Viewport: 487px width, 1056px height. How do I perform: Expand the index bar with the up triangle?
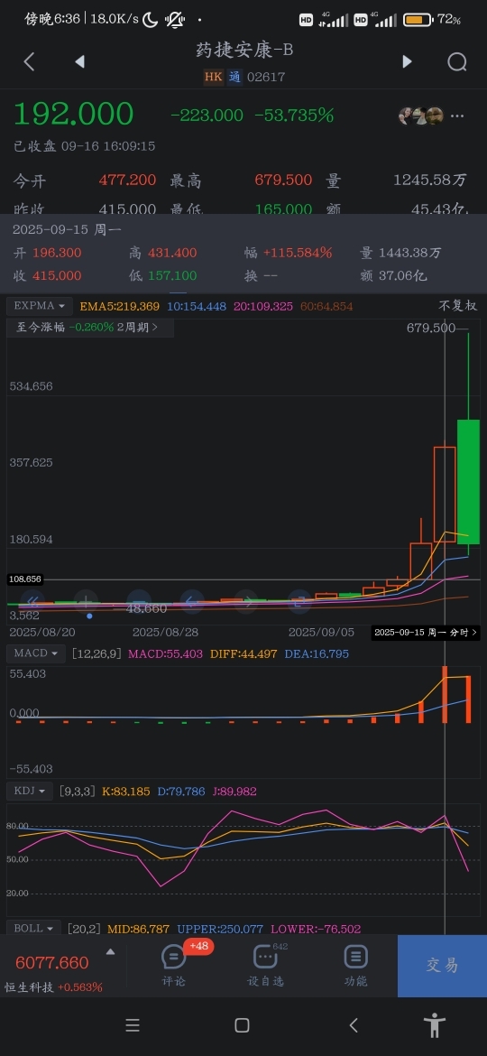[x=110, y=951]
